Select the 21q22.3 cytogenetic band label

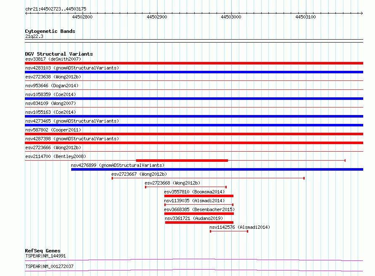click(x=34, y=36)
